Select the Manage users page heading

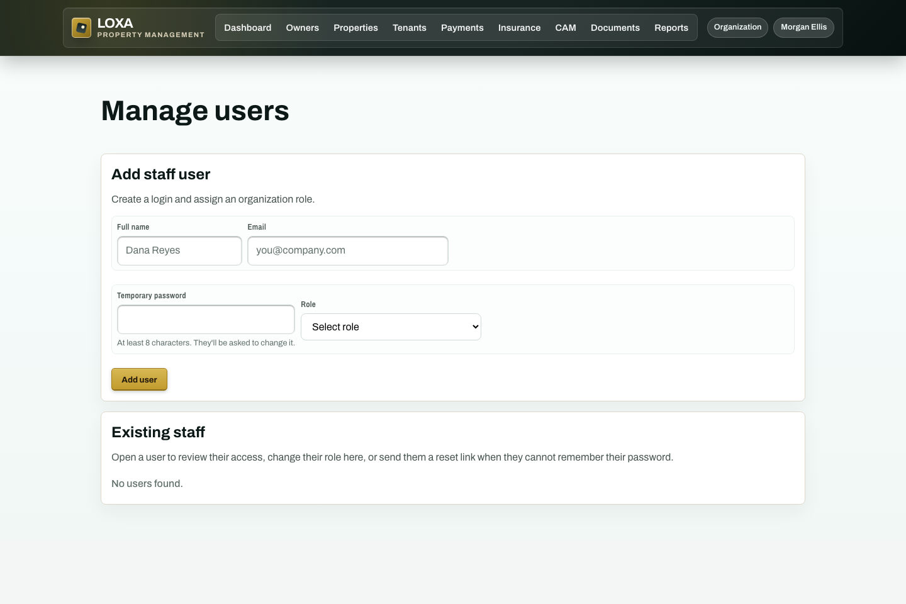195,111
